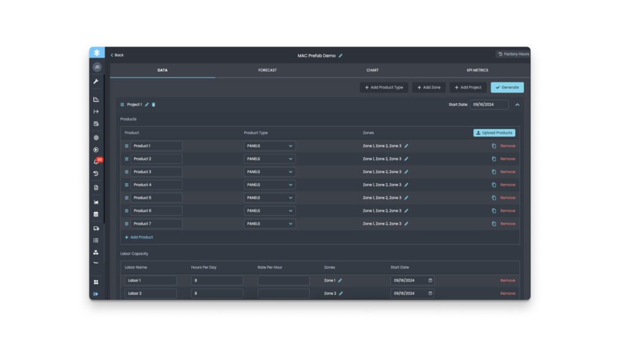This screenshot has width=620, height=347.
Task: Click the wrench settings icon in sidebar
Action: coord(96,81)
